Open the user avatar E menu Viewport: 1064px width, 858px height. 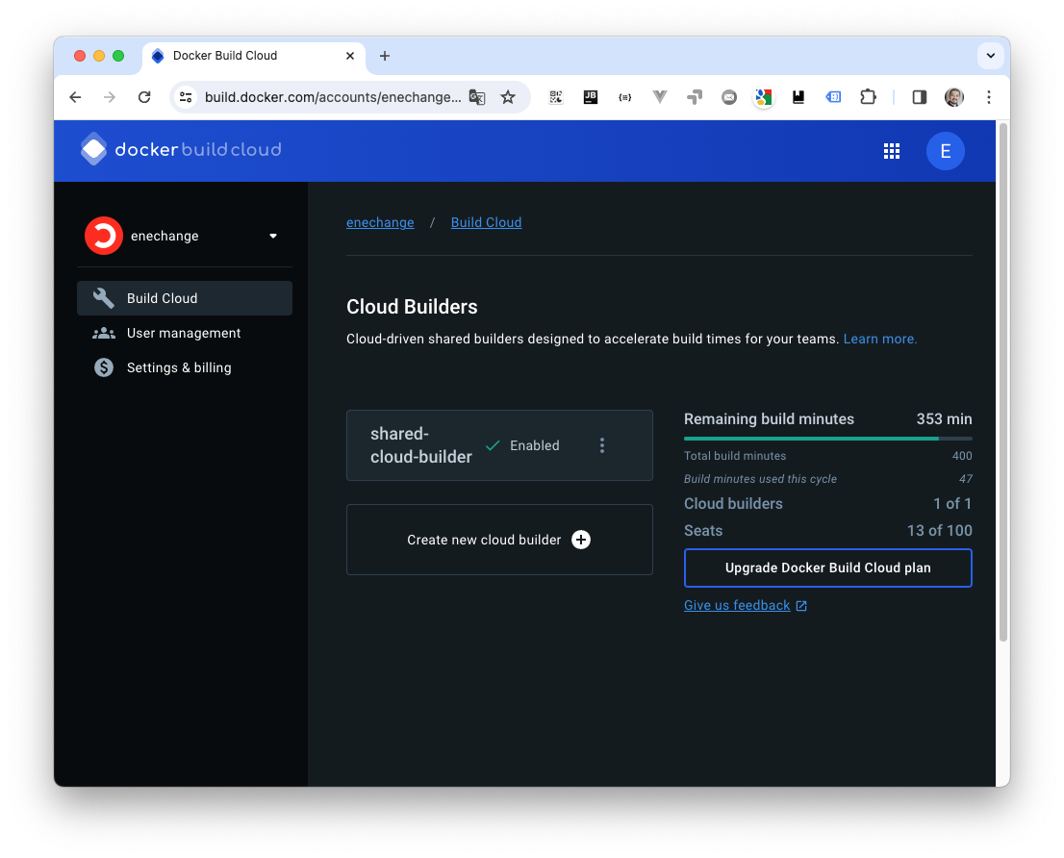pyautogui.click(x=946, y=151)
